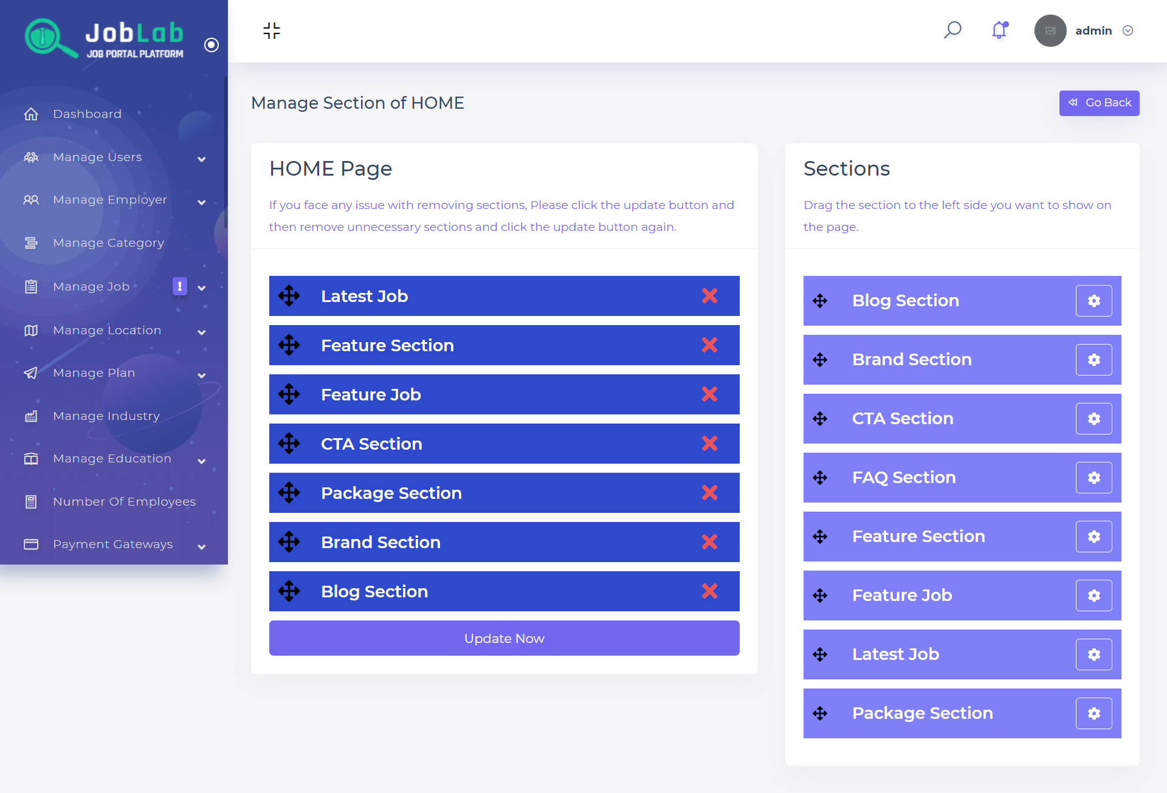Remove CTA Section from the HOME page
Viewport: 1167px width, 793px height.
click(709, 444)
